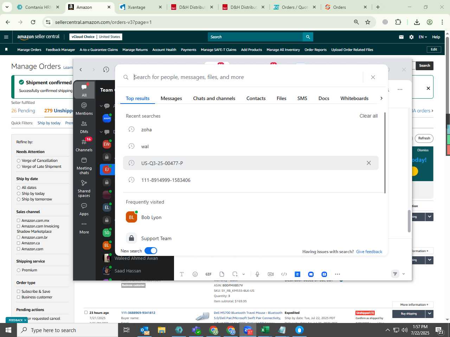
Task: Open Outlook from the Windows taskbar
Action: 145,330
